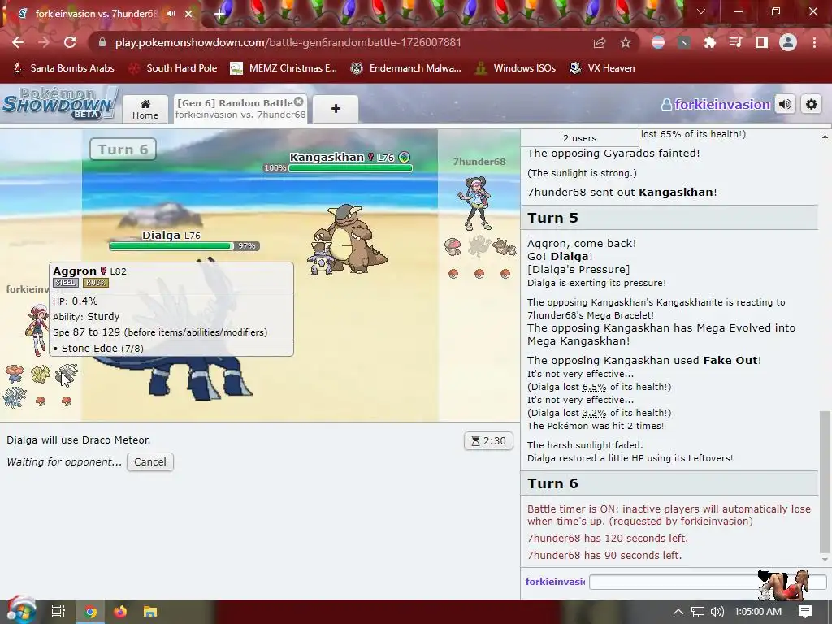Click the Pokemon Showdown logo
The width and height of the screenshot is (832, 624).
59,103
